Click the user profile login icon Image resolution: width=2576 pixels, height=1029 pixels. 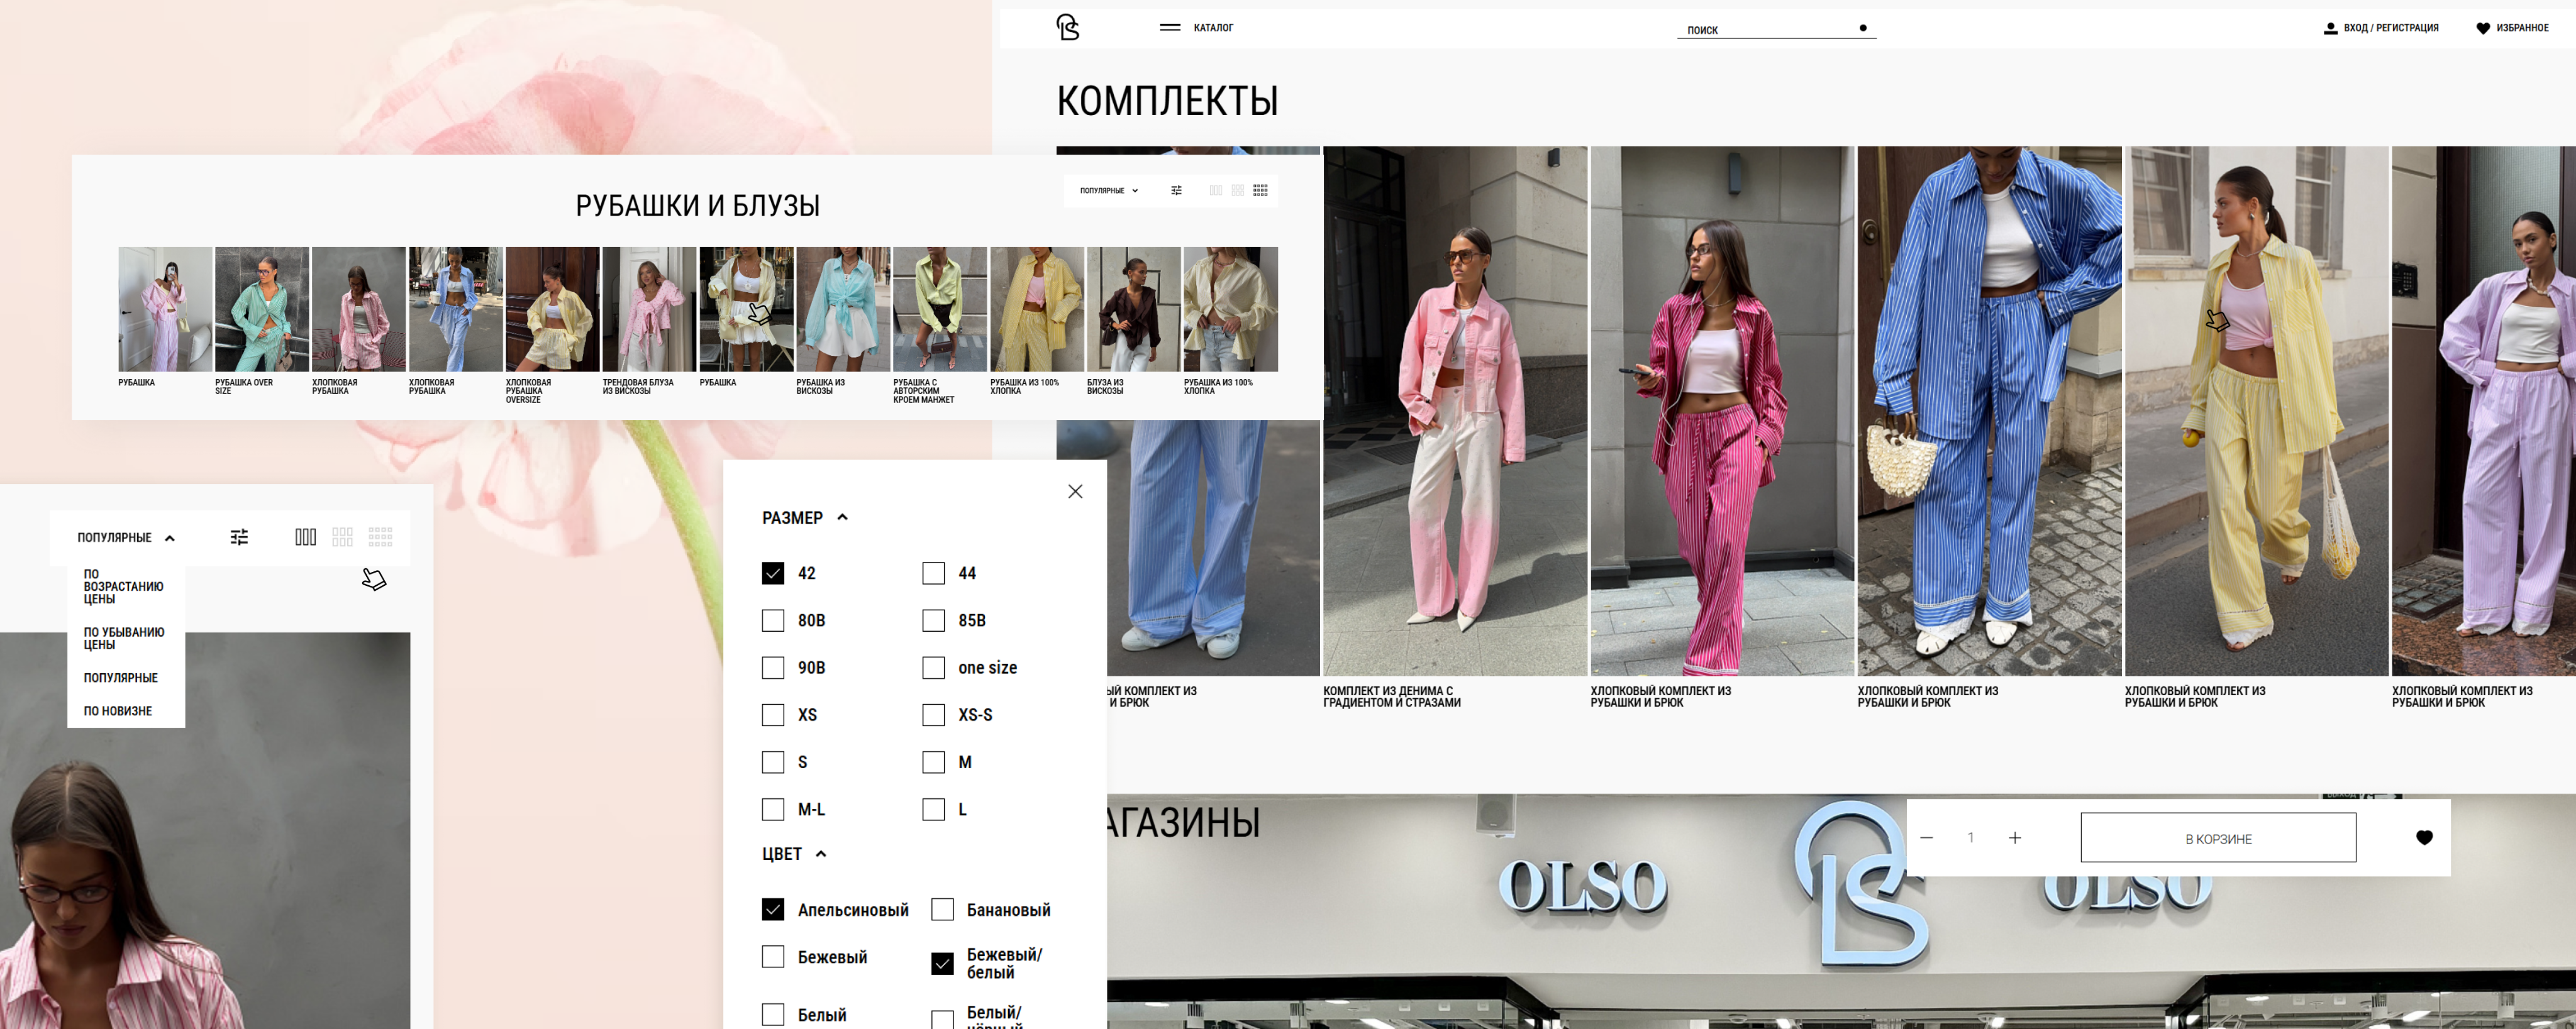pos(2330,28)
